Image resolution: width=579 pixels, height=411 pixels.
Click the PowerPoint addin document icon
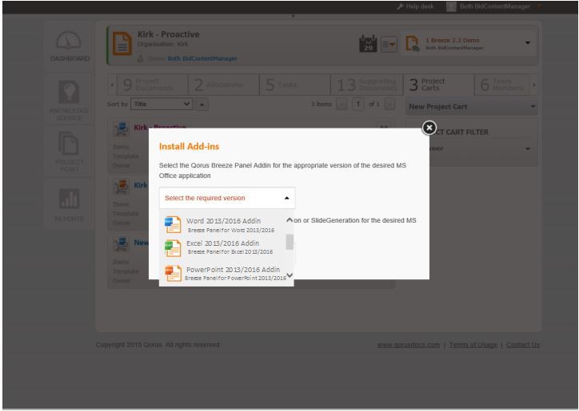tap(173, 274)
